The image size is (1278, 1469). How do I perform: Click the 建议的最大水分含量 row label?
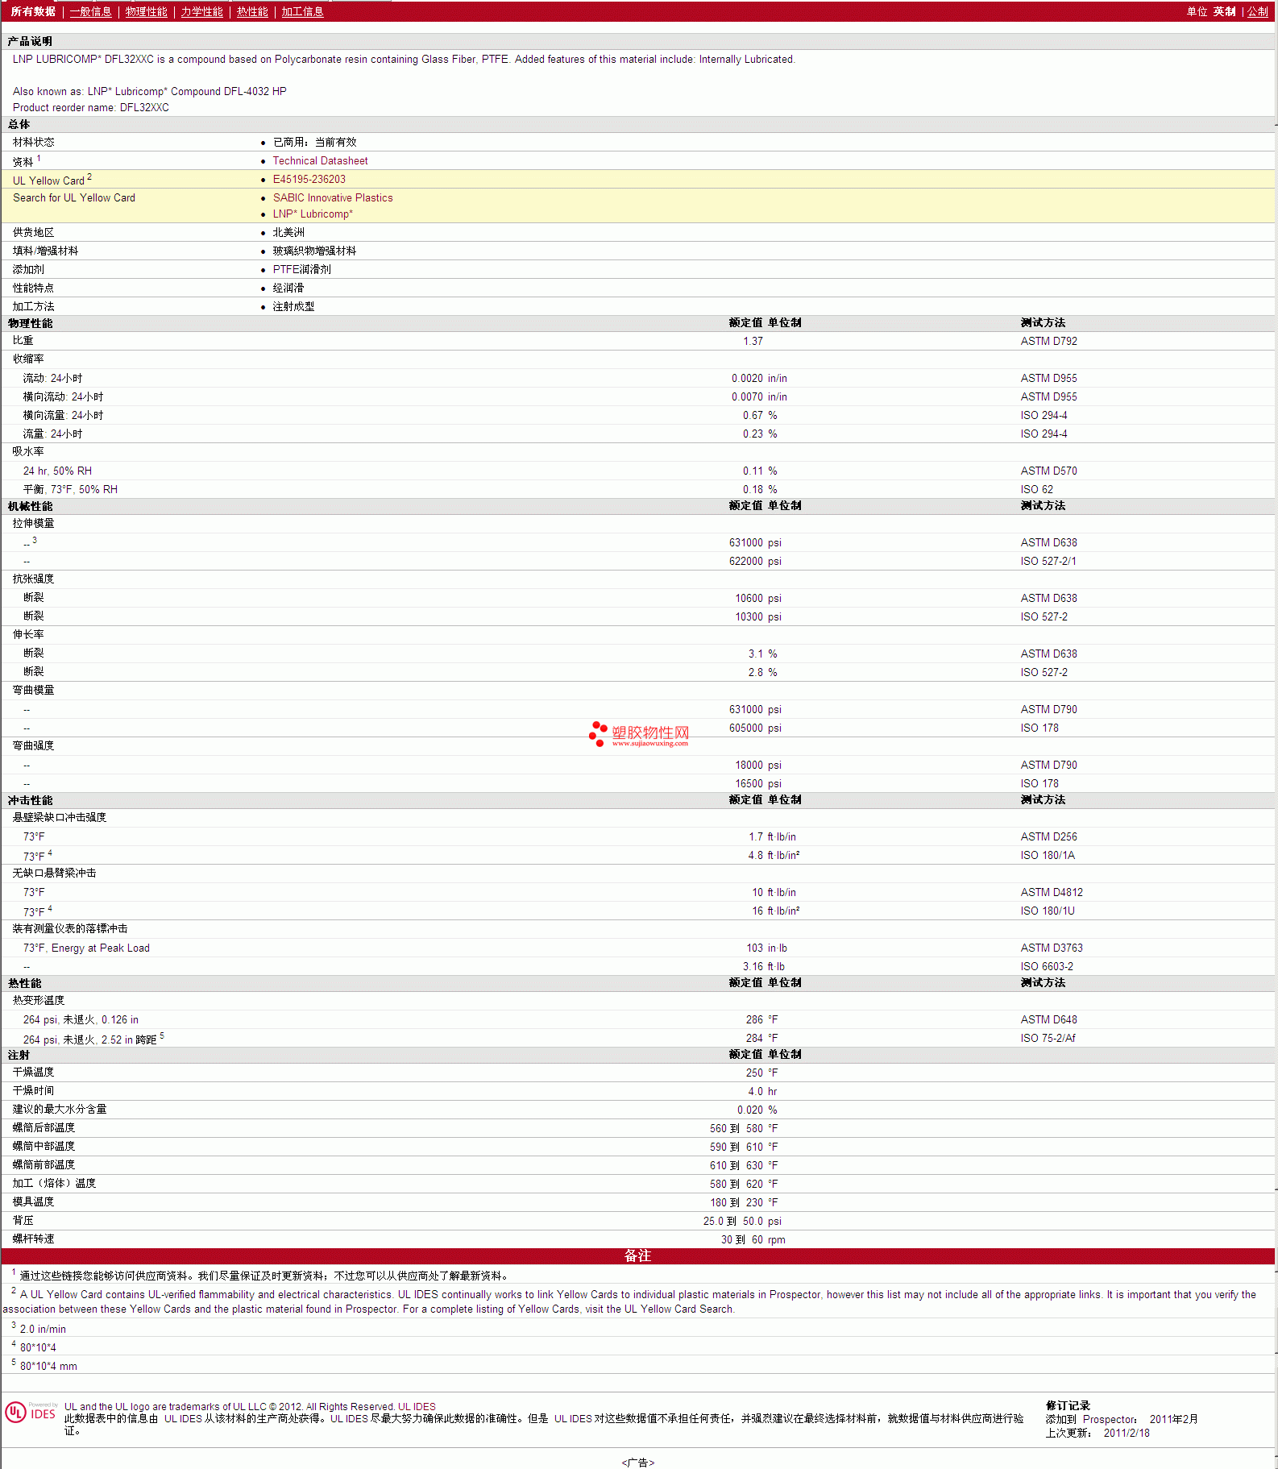pyautogui.click(x=60, y=1110)
